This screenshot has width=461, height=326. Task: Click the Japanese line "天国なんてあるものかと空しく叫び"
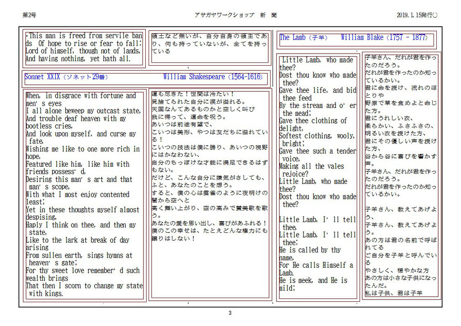[x=203, y=109]
